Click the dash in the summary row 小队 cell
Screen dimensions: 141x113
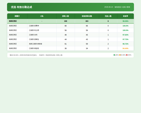click(x=42, y=21)
